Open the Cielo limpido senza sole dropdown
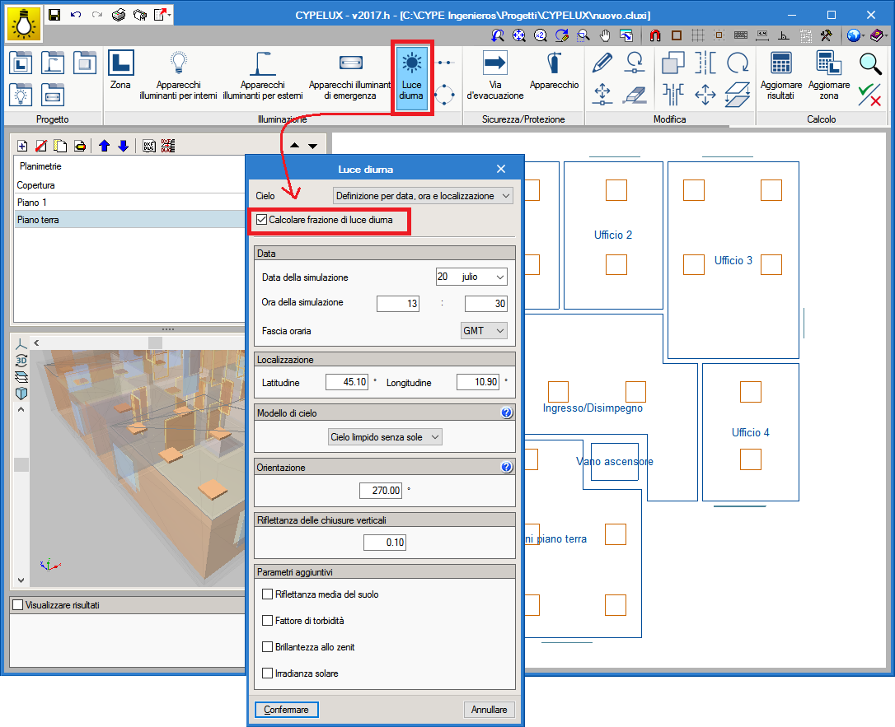The image size is (895, 727). tap(385, 436)
